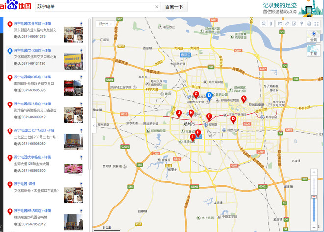This screenshot has width=324, height=232.
Task: Click red marker J on the map
Action: point(179,113)
